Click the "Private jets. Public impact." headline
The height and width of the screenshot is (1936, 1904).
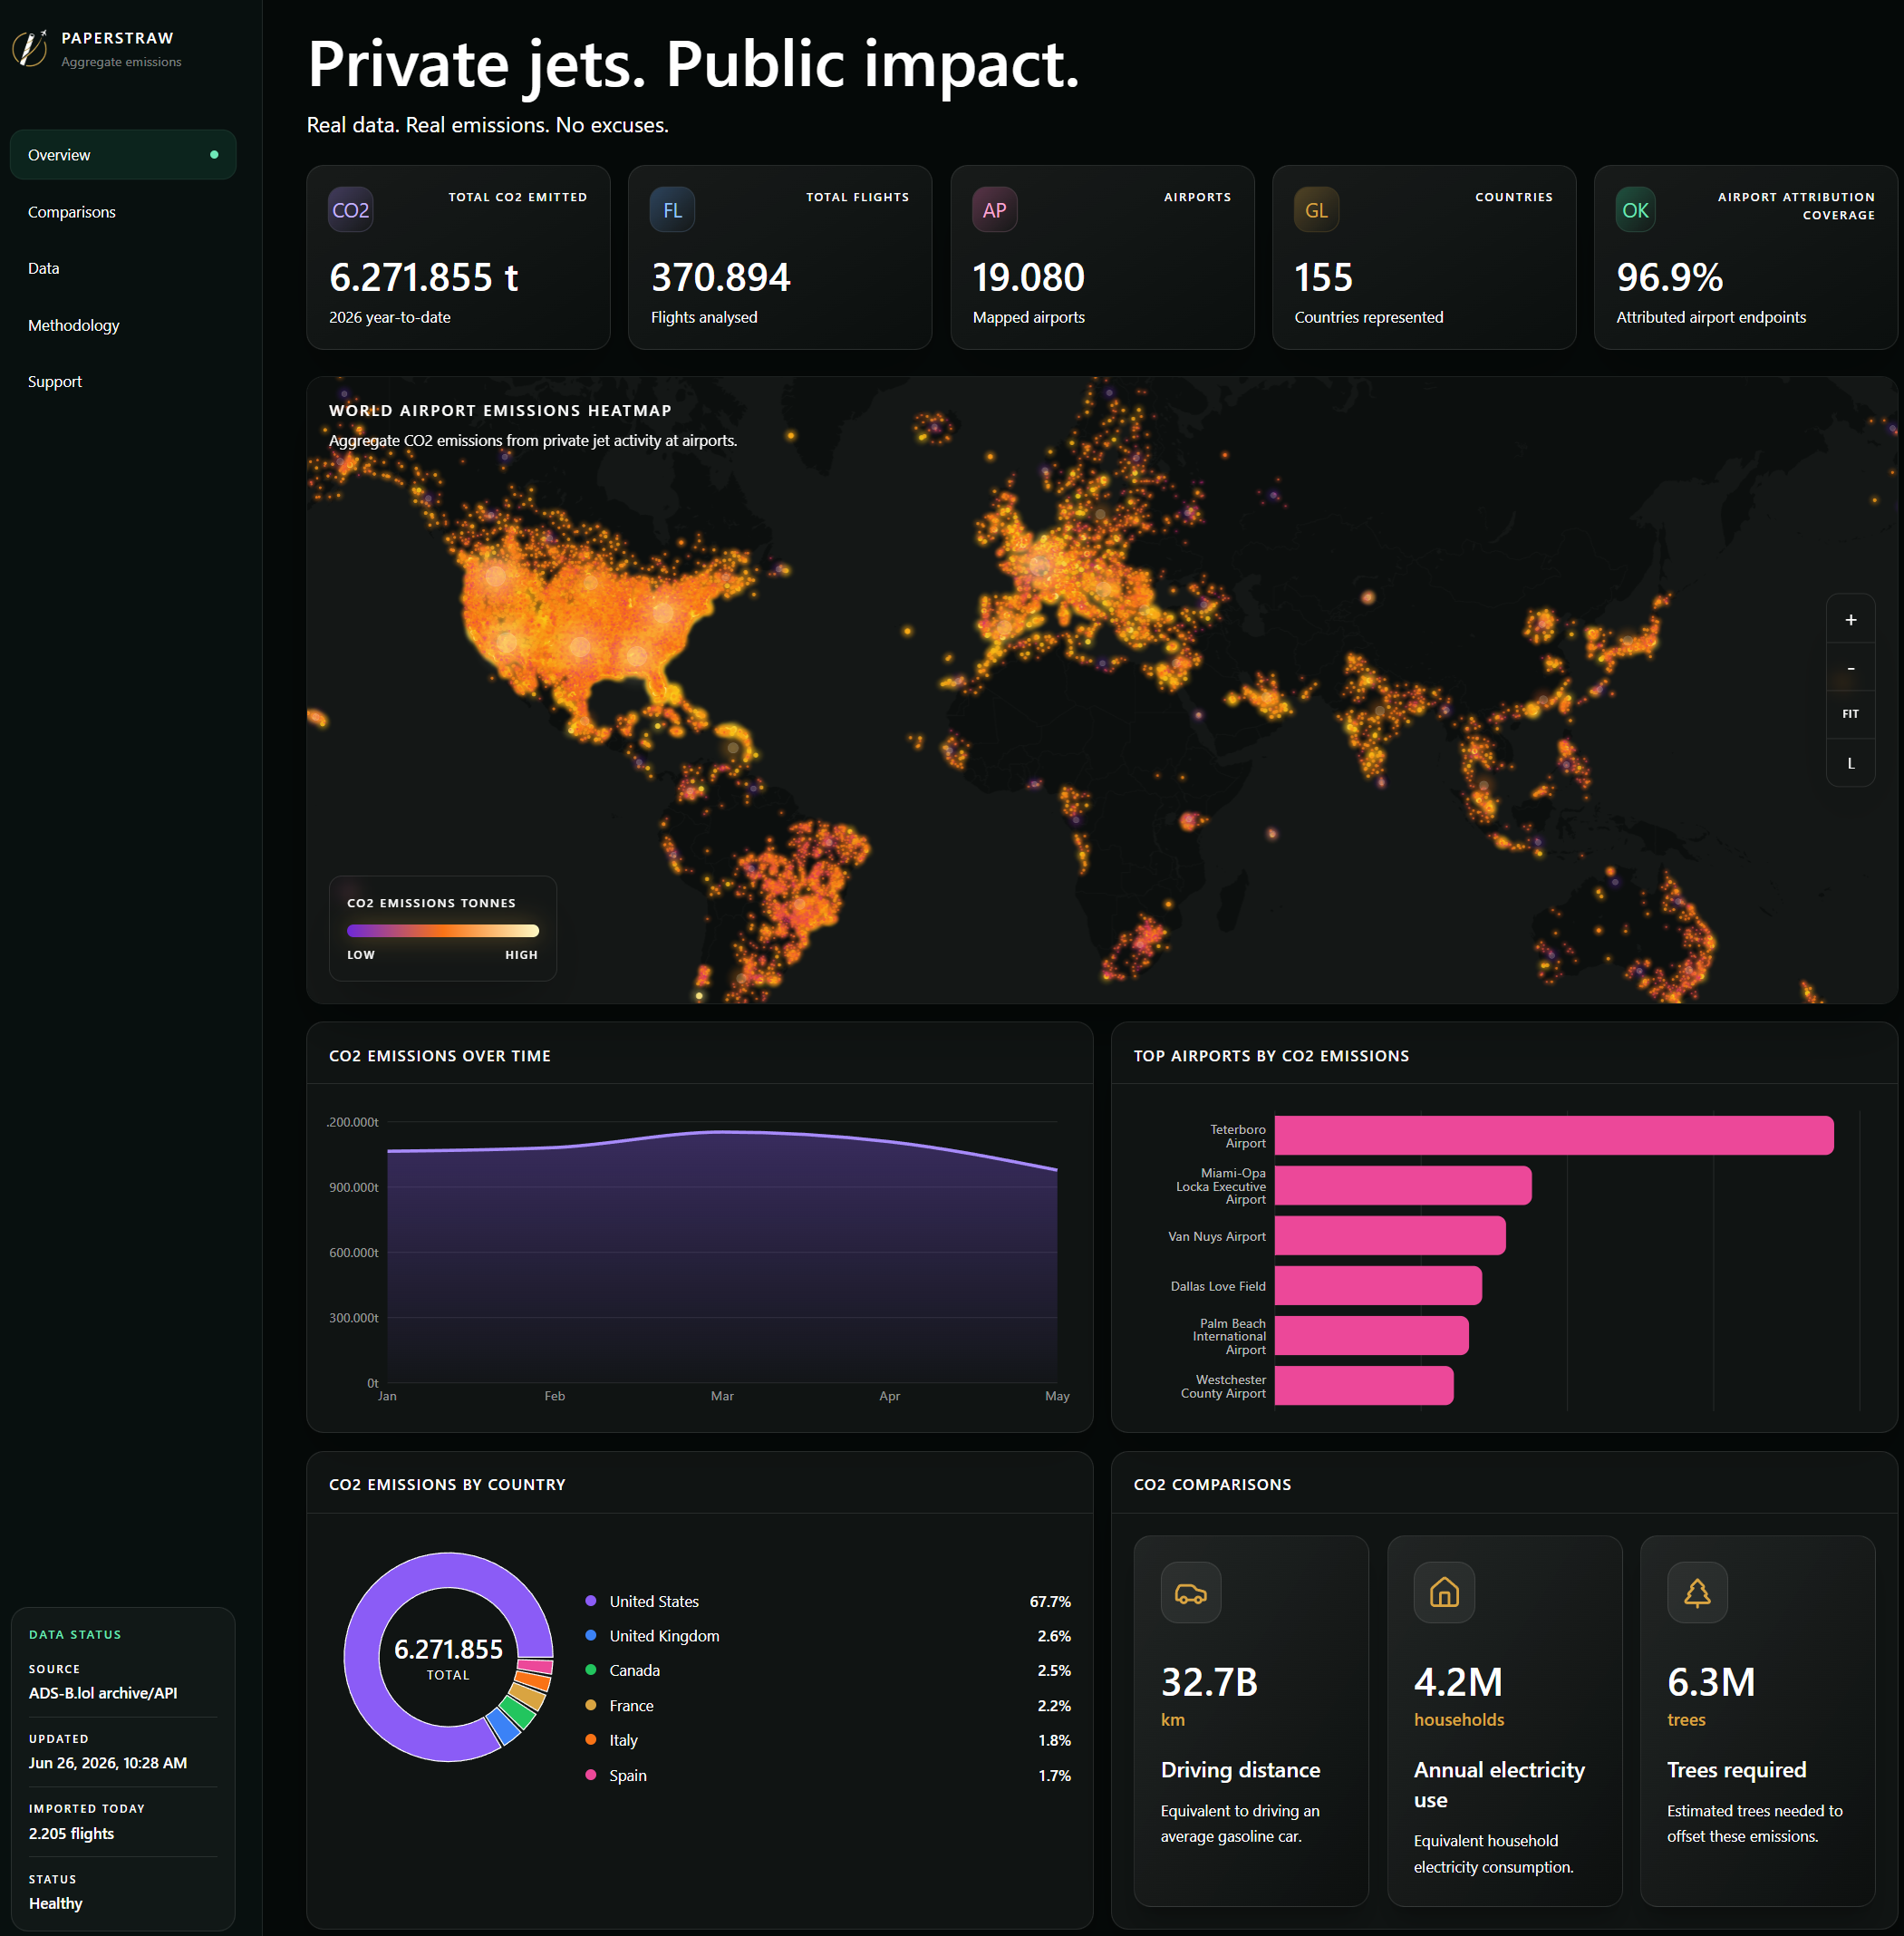coord(693,64)
